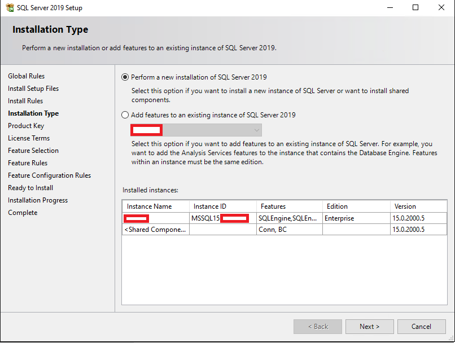Click the SQL Server setup icon in title bar

pos(9,7)
